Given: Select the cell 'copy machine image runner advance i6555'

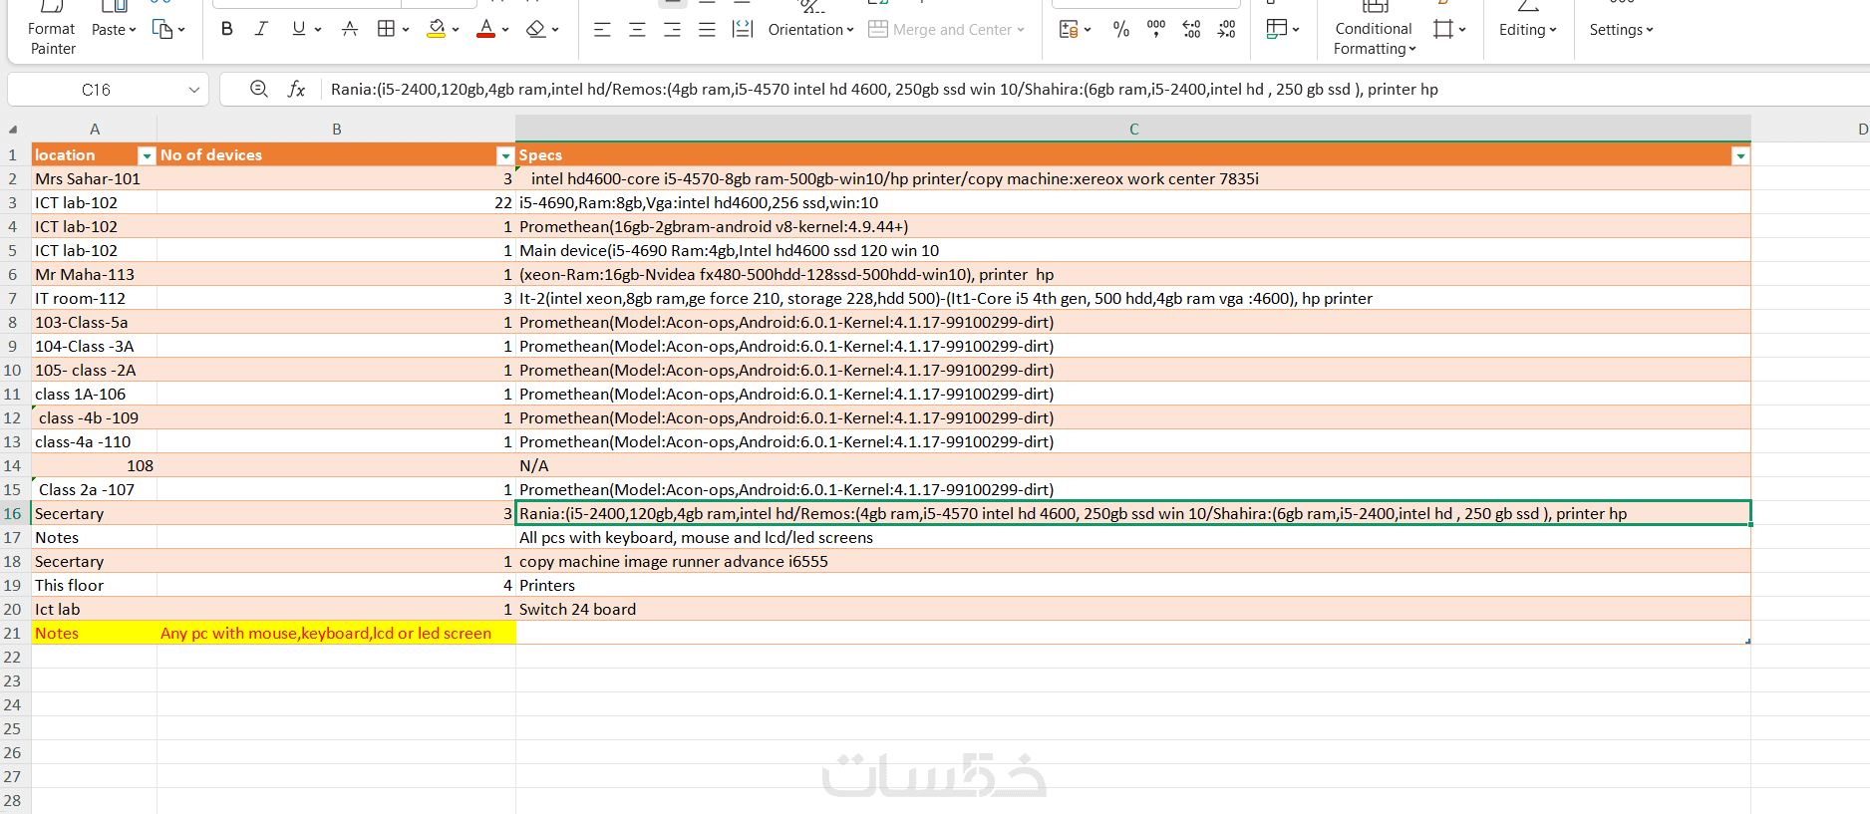Looking at the screenshot, I should [1133, 562].
